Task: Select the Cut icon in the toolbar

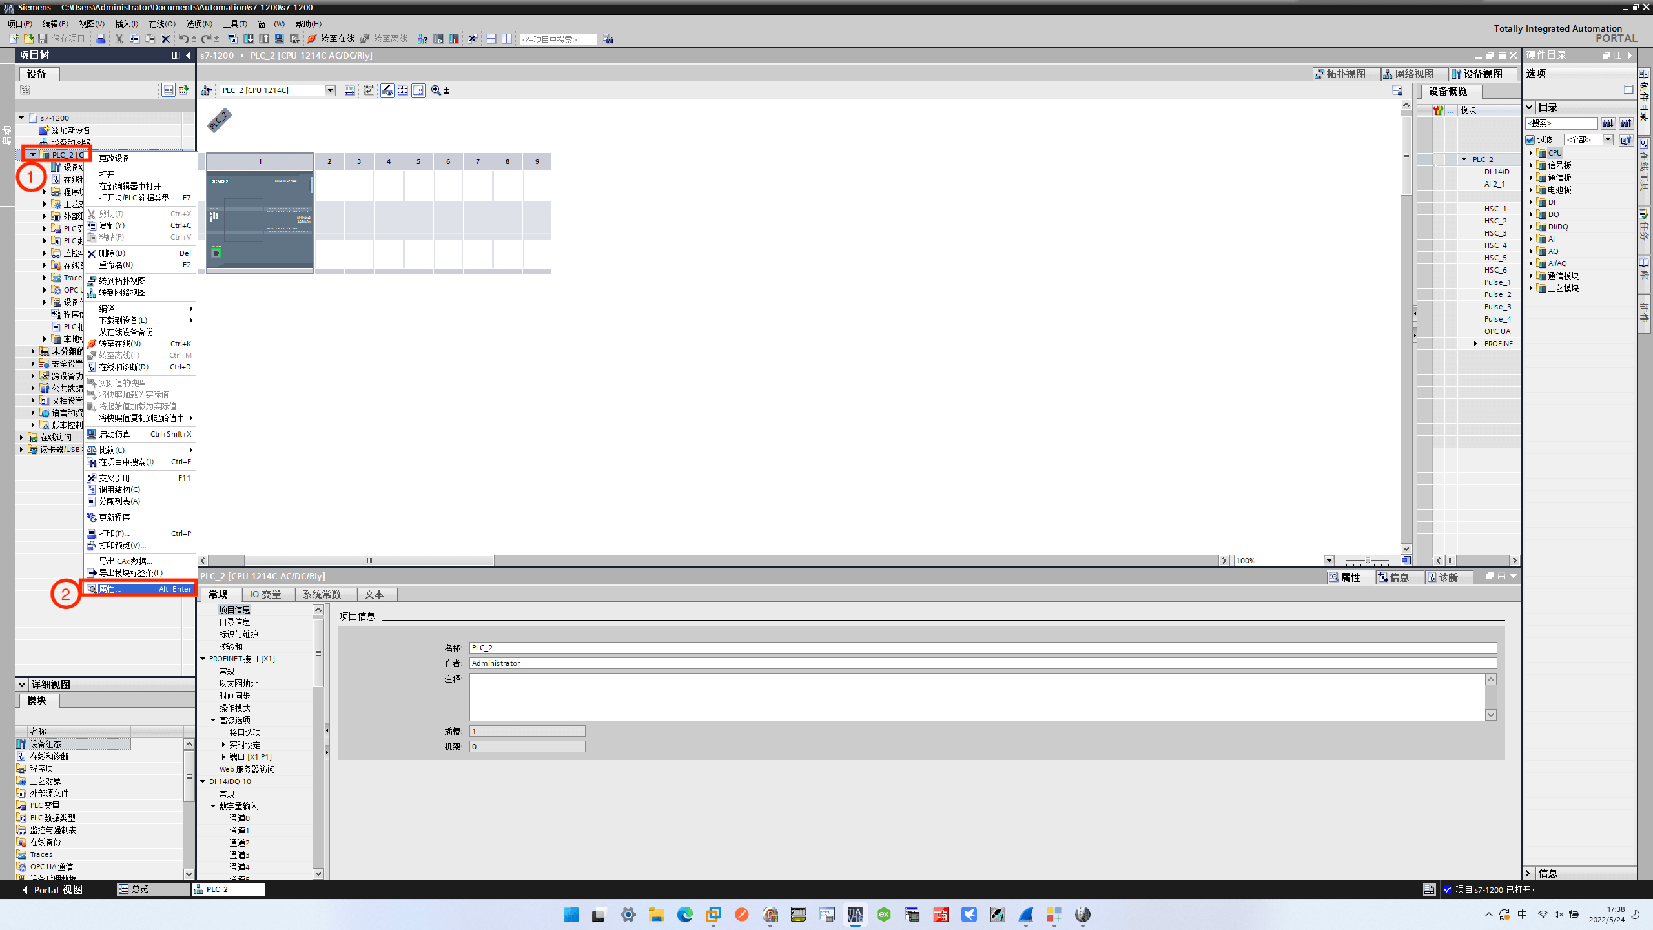Action: (119, 39)
